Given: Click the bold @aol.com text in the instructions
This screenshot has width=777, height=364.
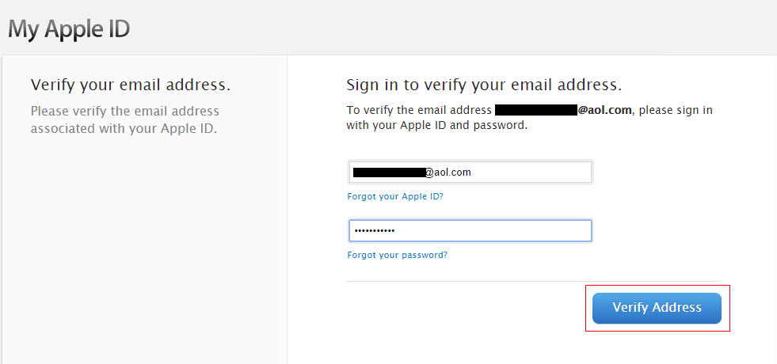Looking at the screenshot, I should tap(604, 110).
